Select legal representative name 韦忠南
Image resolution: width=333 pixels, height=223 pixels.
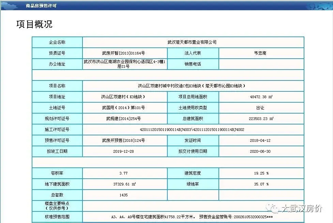click(x=260, y=53)
